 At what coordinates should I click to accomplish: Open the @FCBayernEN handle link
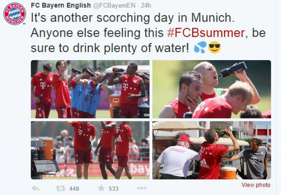114,6
